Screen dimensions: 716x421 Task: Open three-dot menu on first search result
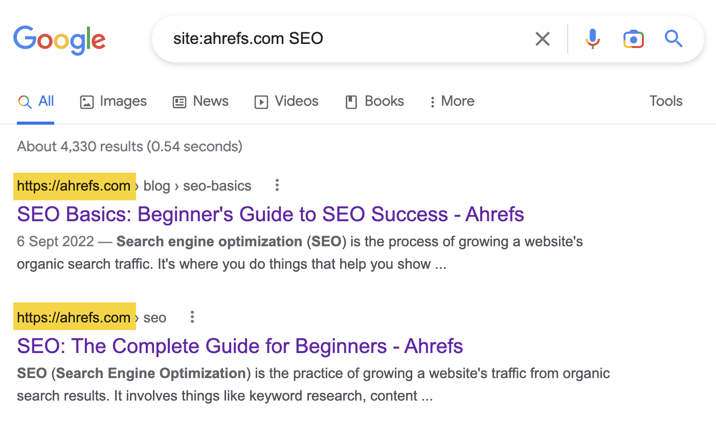[277, 185]
